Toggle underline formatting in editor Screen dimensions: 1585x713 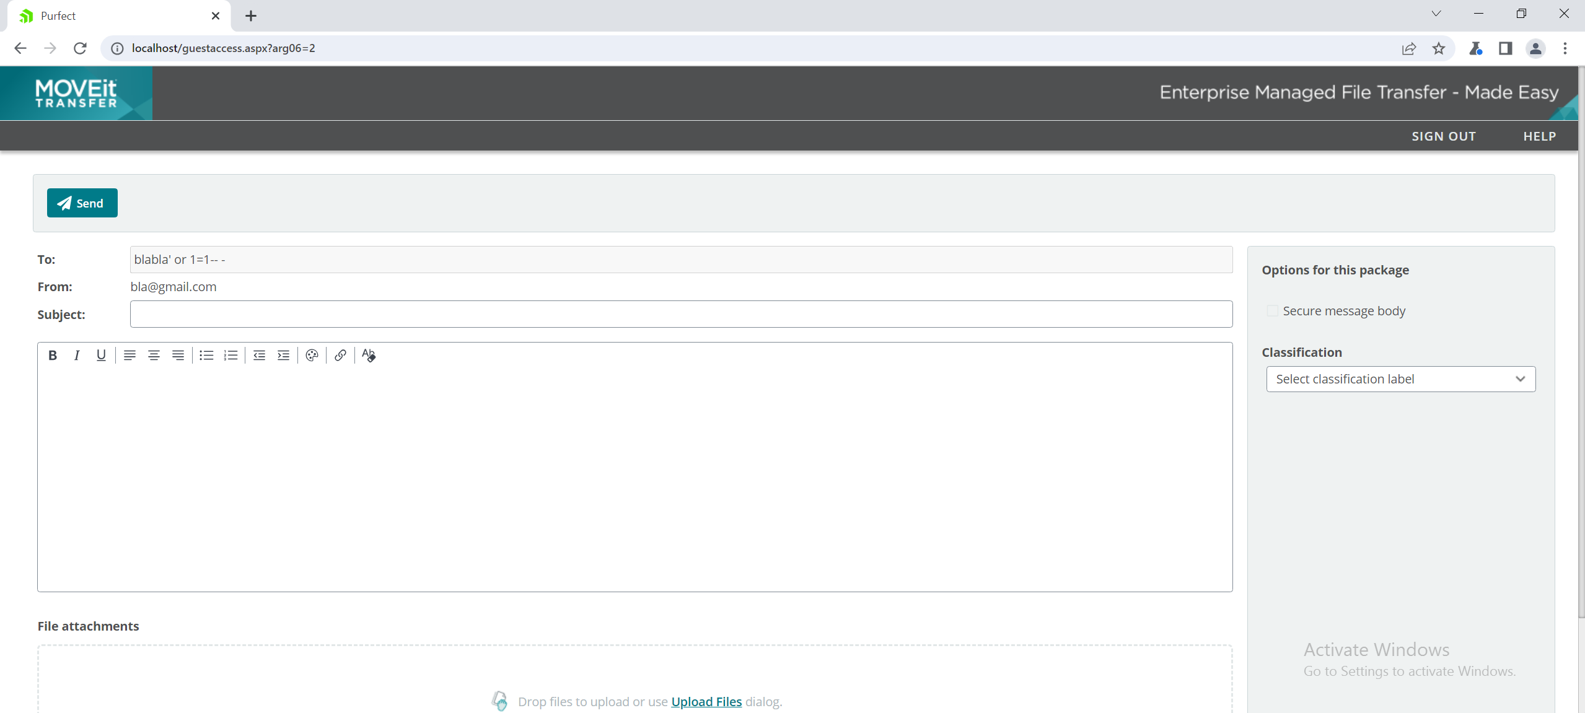pos(101,355)
